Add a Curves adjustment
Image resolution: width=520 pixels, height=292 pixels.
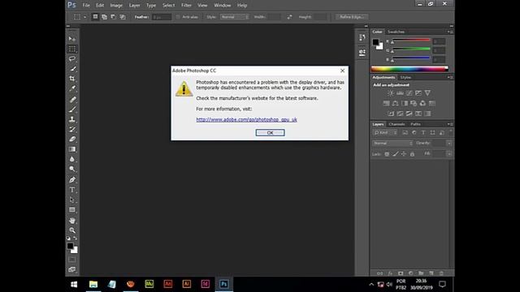[409, 93]
